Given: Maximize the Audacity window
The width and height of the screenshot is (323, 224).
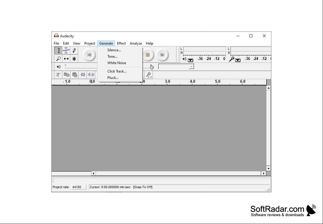Looking at the screenshot, I should [251, 36].
